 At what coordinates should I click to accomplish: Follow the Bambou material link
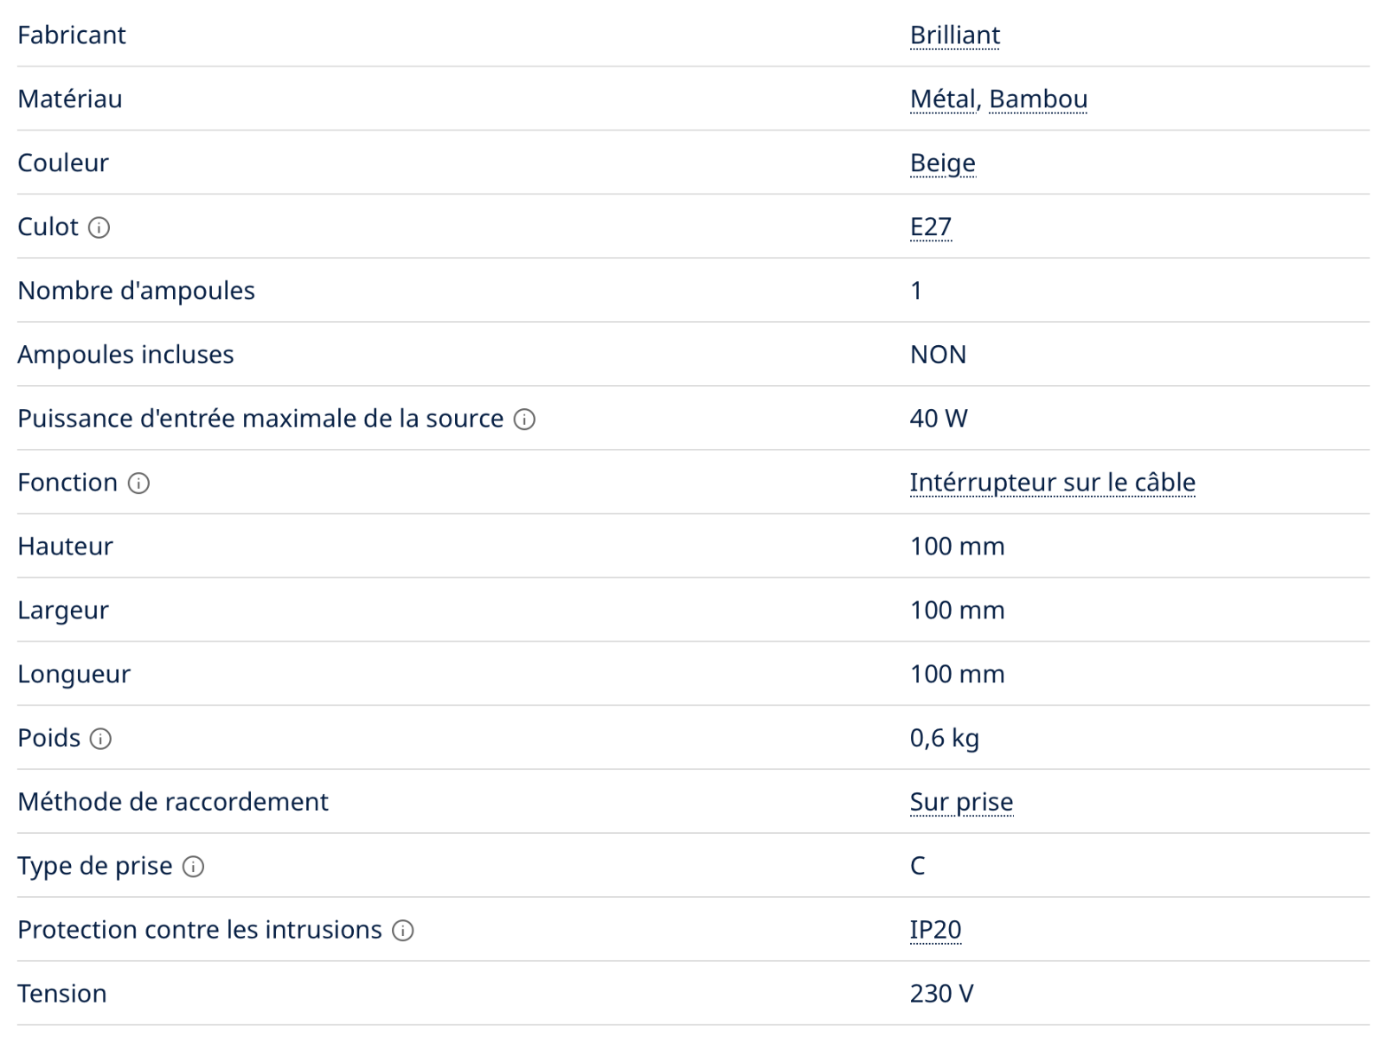[x=1037, y=99]
